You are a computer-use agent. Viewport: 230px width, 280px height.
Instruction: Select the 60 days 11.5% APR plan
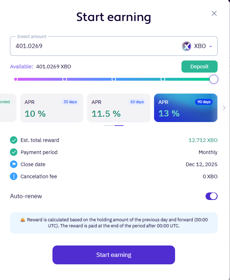pos(118,108)
